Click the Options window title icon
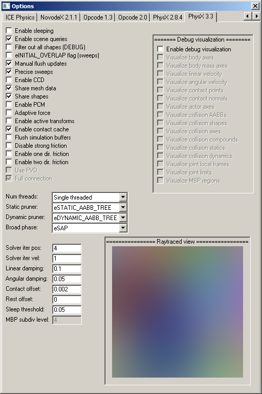The image size is (262, 394). pos(6,6)
